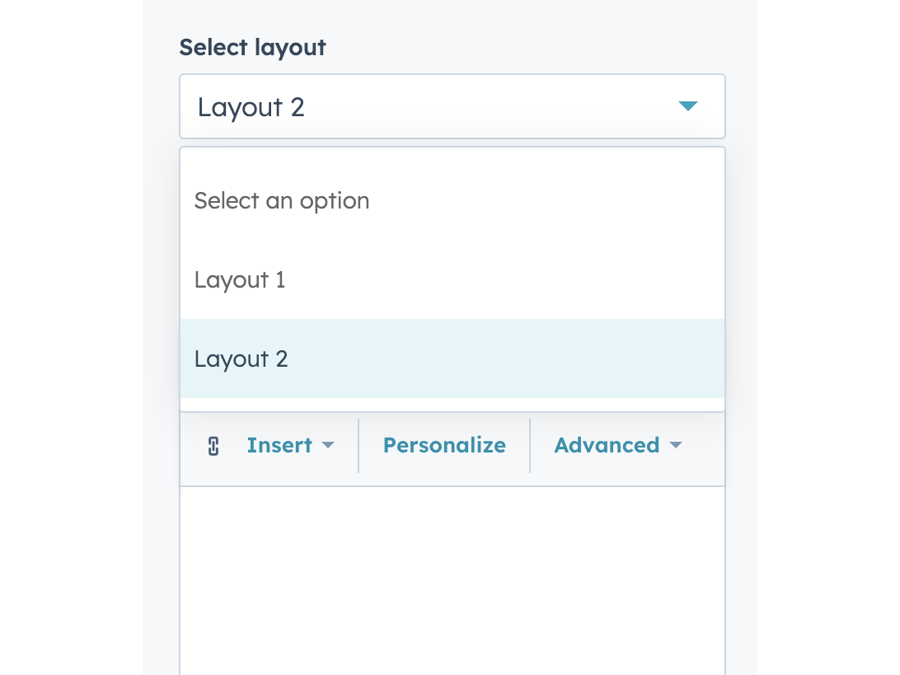This screenshot has width=900, height=675.
Task: Expand the Advanced dropdown
Action: tap(618, 445)
